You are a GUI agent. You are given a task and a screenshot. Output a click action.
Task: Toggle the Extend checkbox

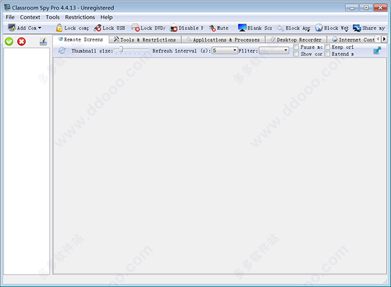click(327, 54)
